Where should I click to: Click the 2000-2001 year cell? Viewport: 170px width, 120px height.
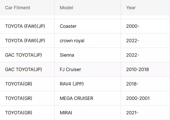coord(138,98)
